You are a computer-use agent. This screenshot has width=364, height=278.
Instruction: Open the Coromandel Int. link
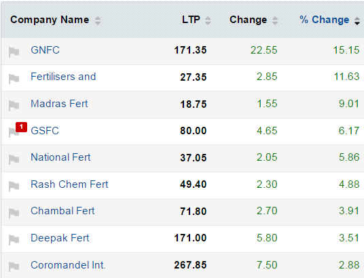click(68, 265)
